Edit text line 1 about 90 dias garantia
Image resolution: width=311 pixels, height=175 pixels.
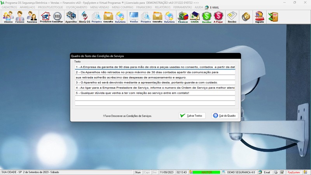pos(155,67)
